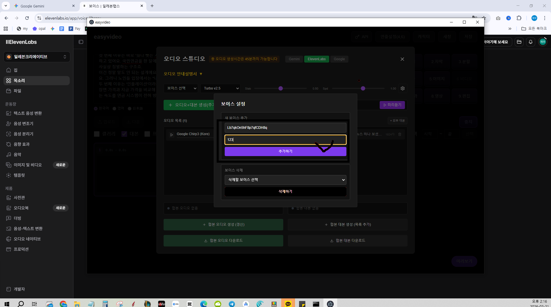Open Windows taskbar search
The width and height of the screenshot is (551, 307).
point(21,304)
